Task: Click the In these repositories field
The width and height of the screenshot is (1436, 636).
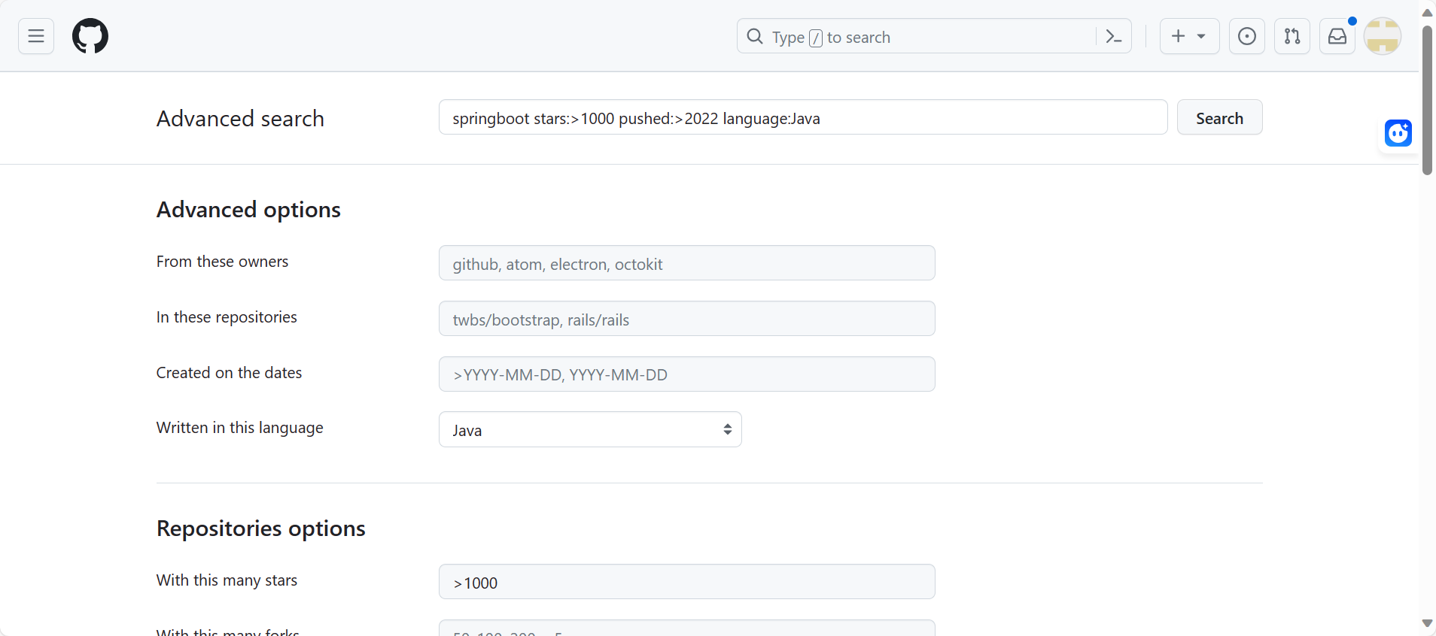Action: (686, 319)
